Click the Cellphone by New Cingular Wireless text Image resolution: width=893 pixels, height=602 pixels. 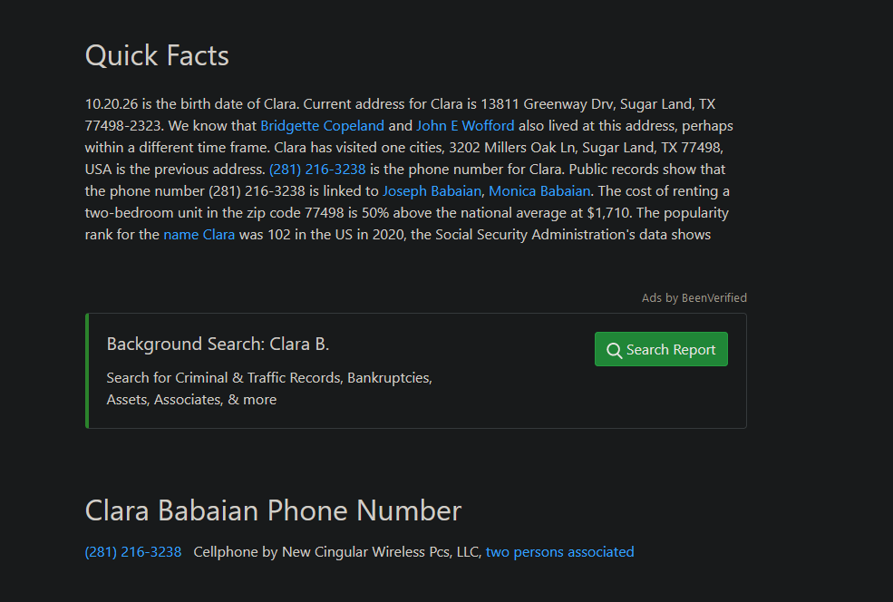337,552
